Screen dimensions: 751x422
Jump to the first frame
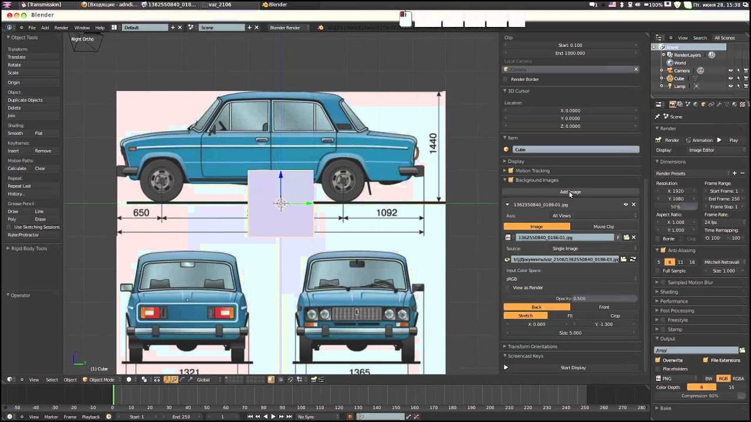coord(250,417)
